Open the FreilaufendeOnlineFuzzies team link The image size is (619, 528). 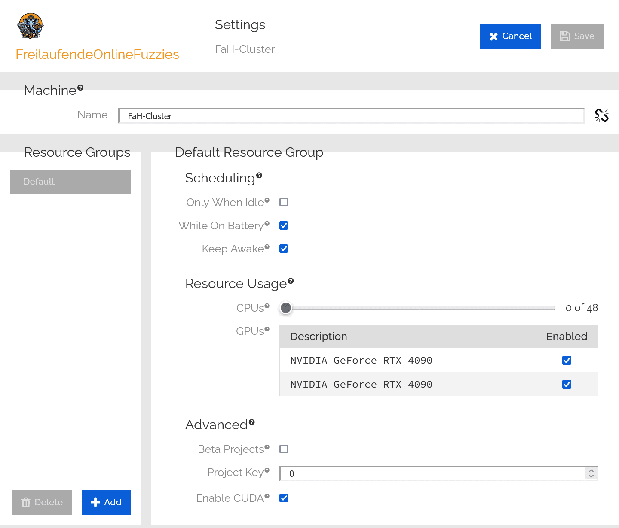97,55
